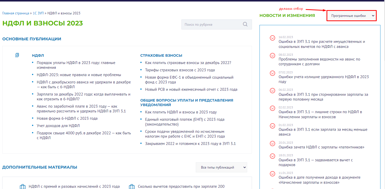Image resolution: width=385 pixels, height=189 pixels.
Task: Open Как платить НДФЛ и взносы в 2023 году
Action: point(181,112)
